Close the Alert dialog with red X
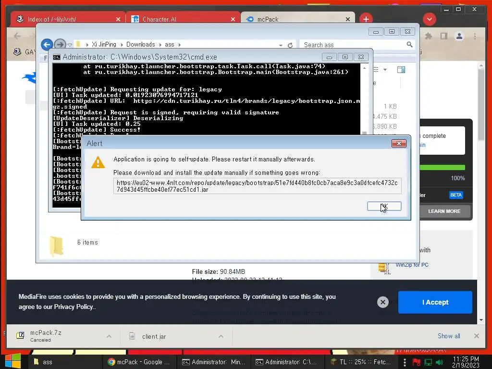This screenshot has height=369, width=492. click(x=399, y=143)
